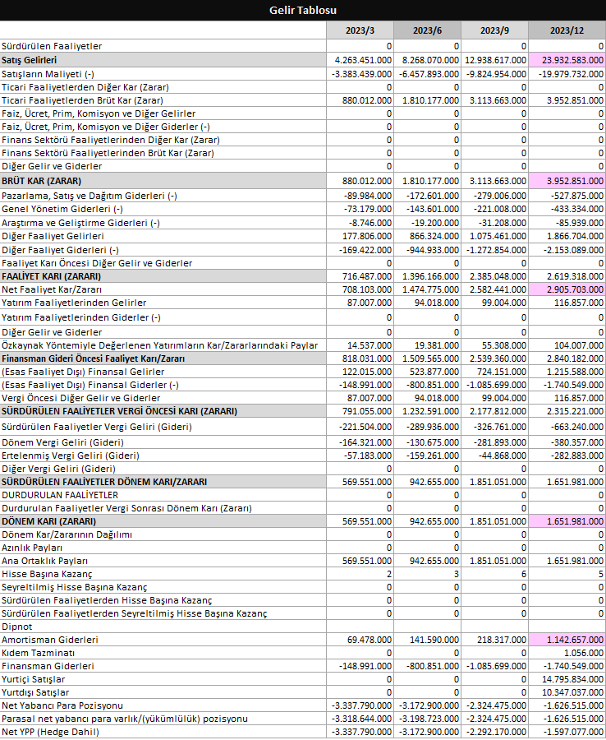Select highlighted cell 3.952.851.000 in BRÜT KAR row
This screenshot has height=740, width=606.
[x=567, y=181]
